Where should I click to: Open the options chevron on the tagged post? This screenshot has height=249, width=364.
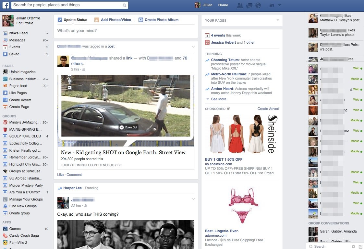pyautogui.click(x=193, y=46)
